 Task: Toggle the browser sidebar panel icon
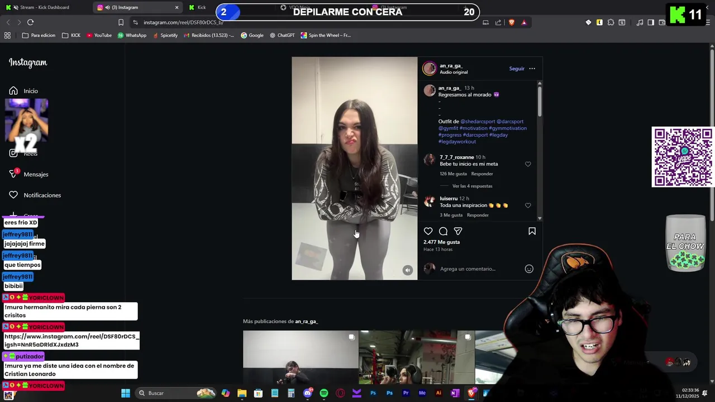[x=651, y=22]
